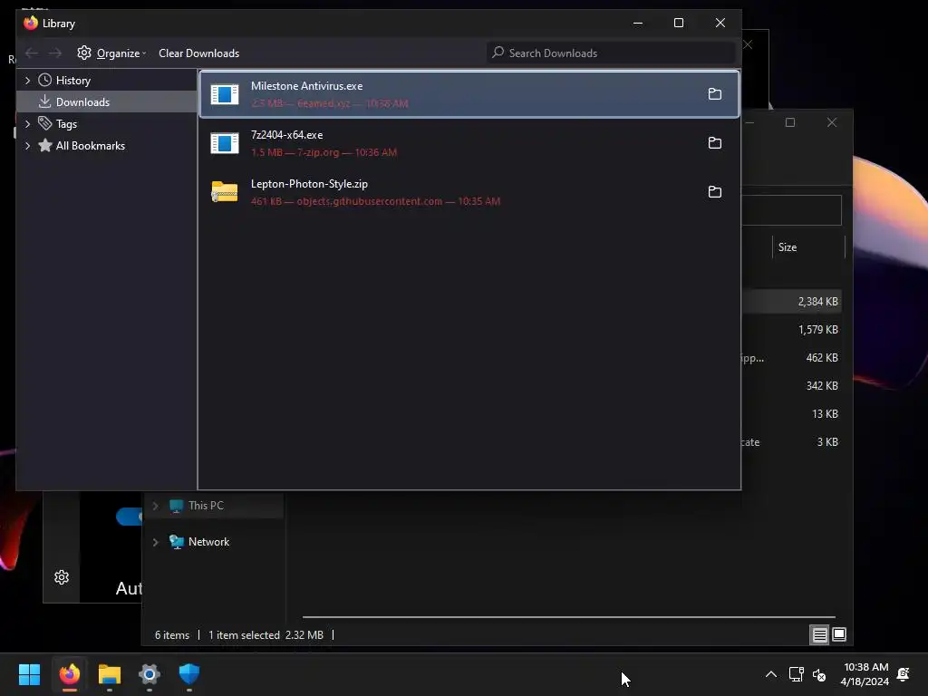Close the Library window
Image resolution: width=928 pixels, height=696 pixels.
(720, 23)
